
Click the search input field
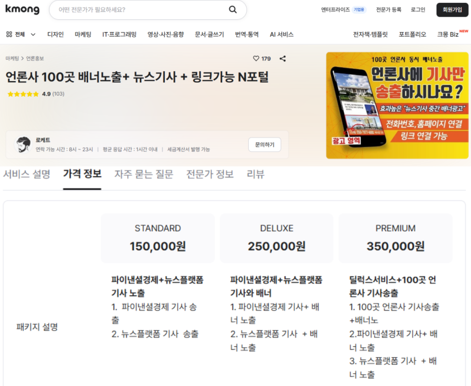[x=137, y=9]
